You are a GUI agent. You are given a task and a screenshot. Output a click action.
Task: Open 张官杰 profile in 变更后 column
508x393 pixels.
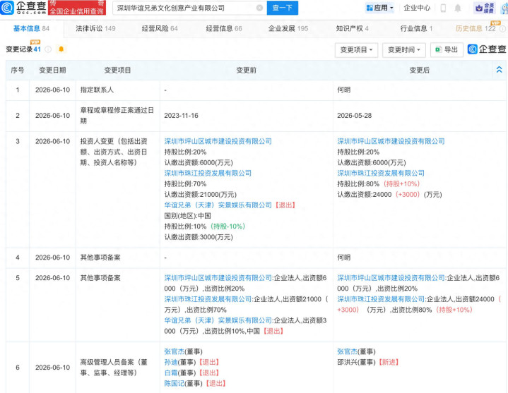348,351
